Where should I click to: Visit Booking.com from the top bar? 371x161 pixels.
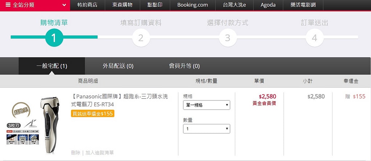(x=192, y=5)
